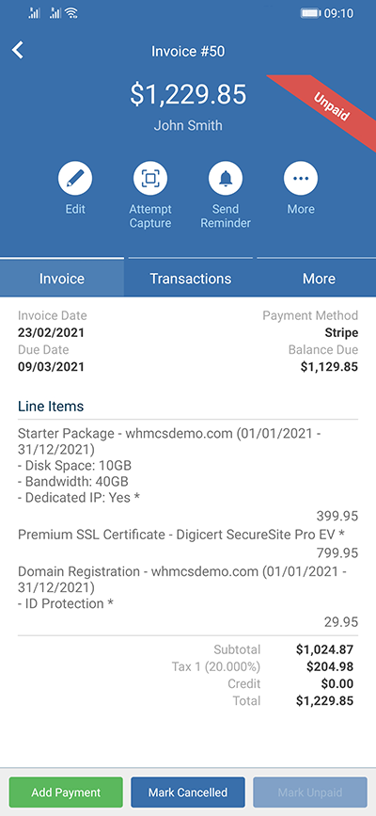
Task: Open the More tab
Action: point(319,278)
